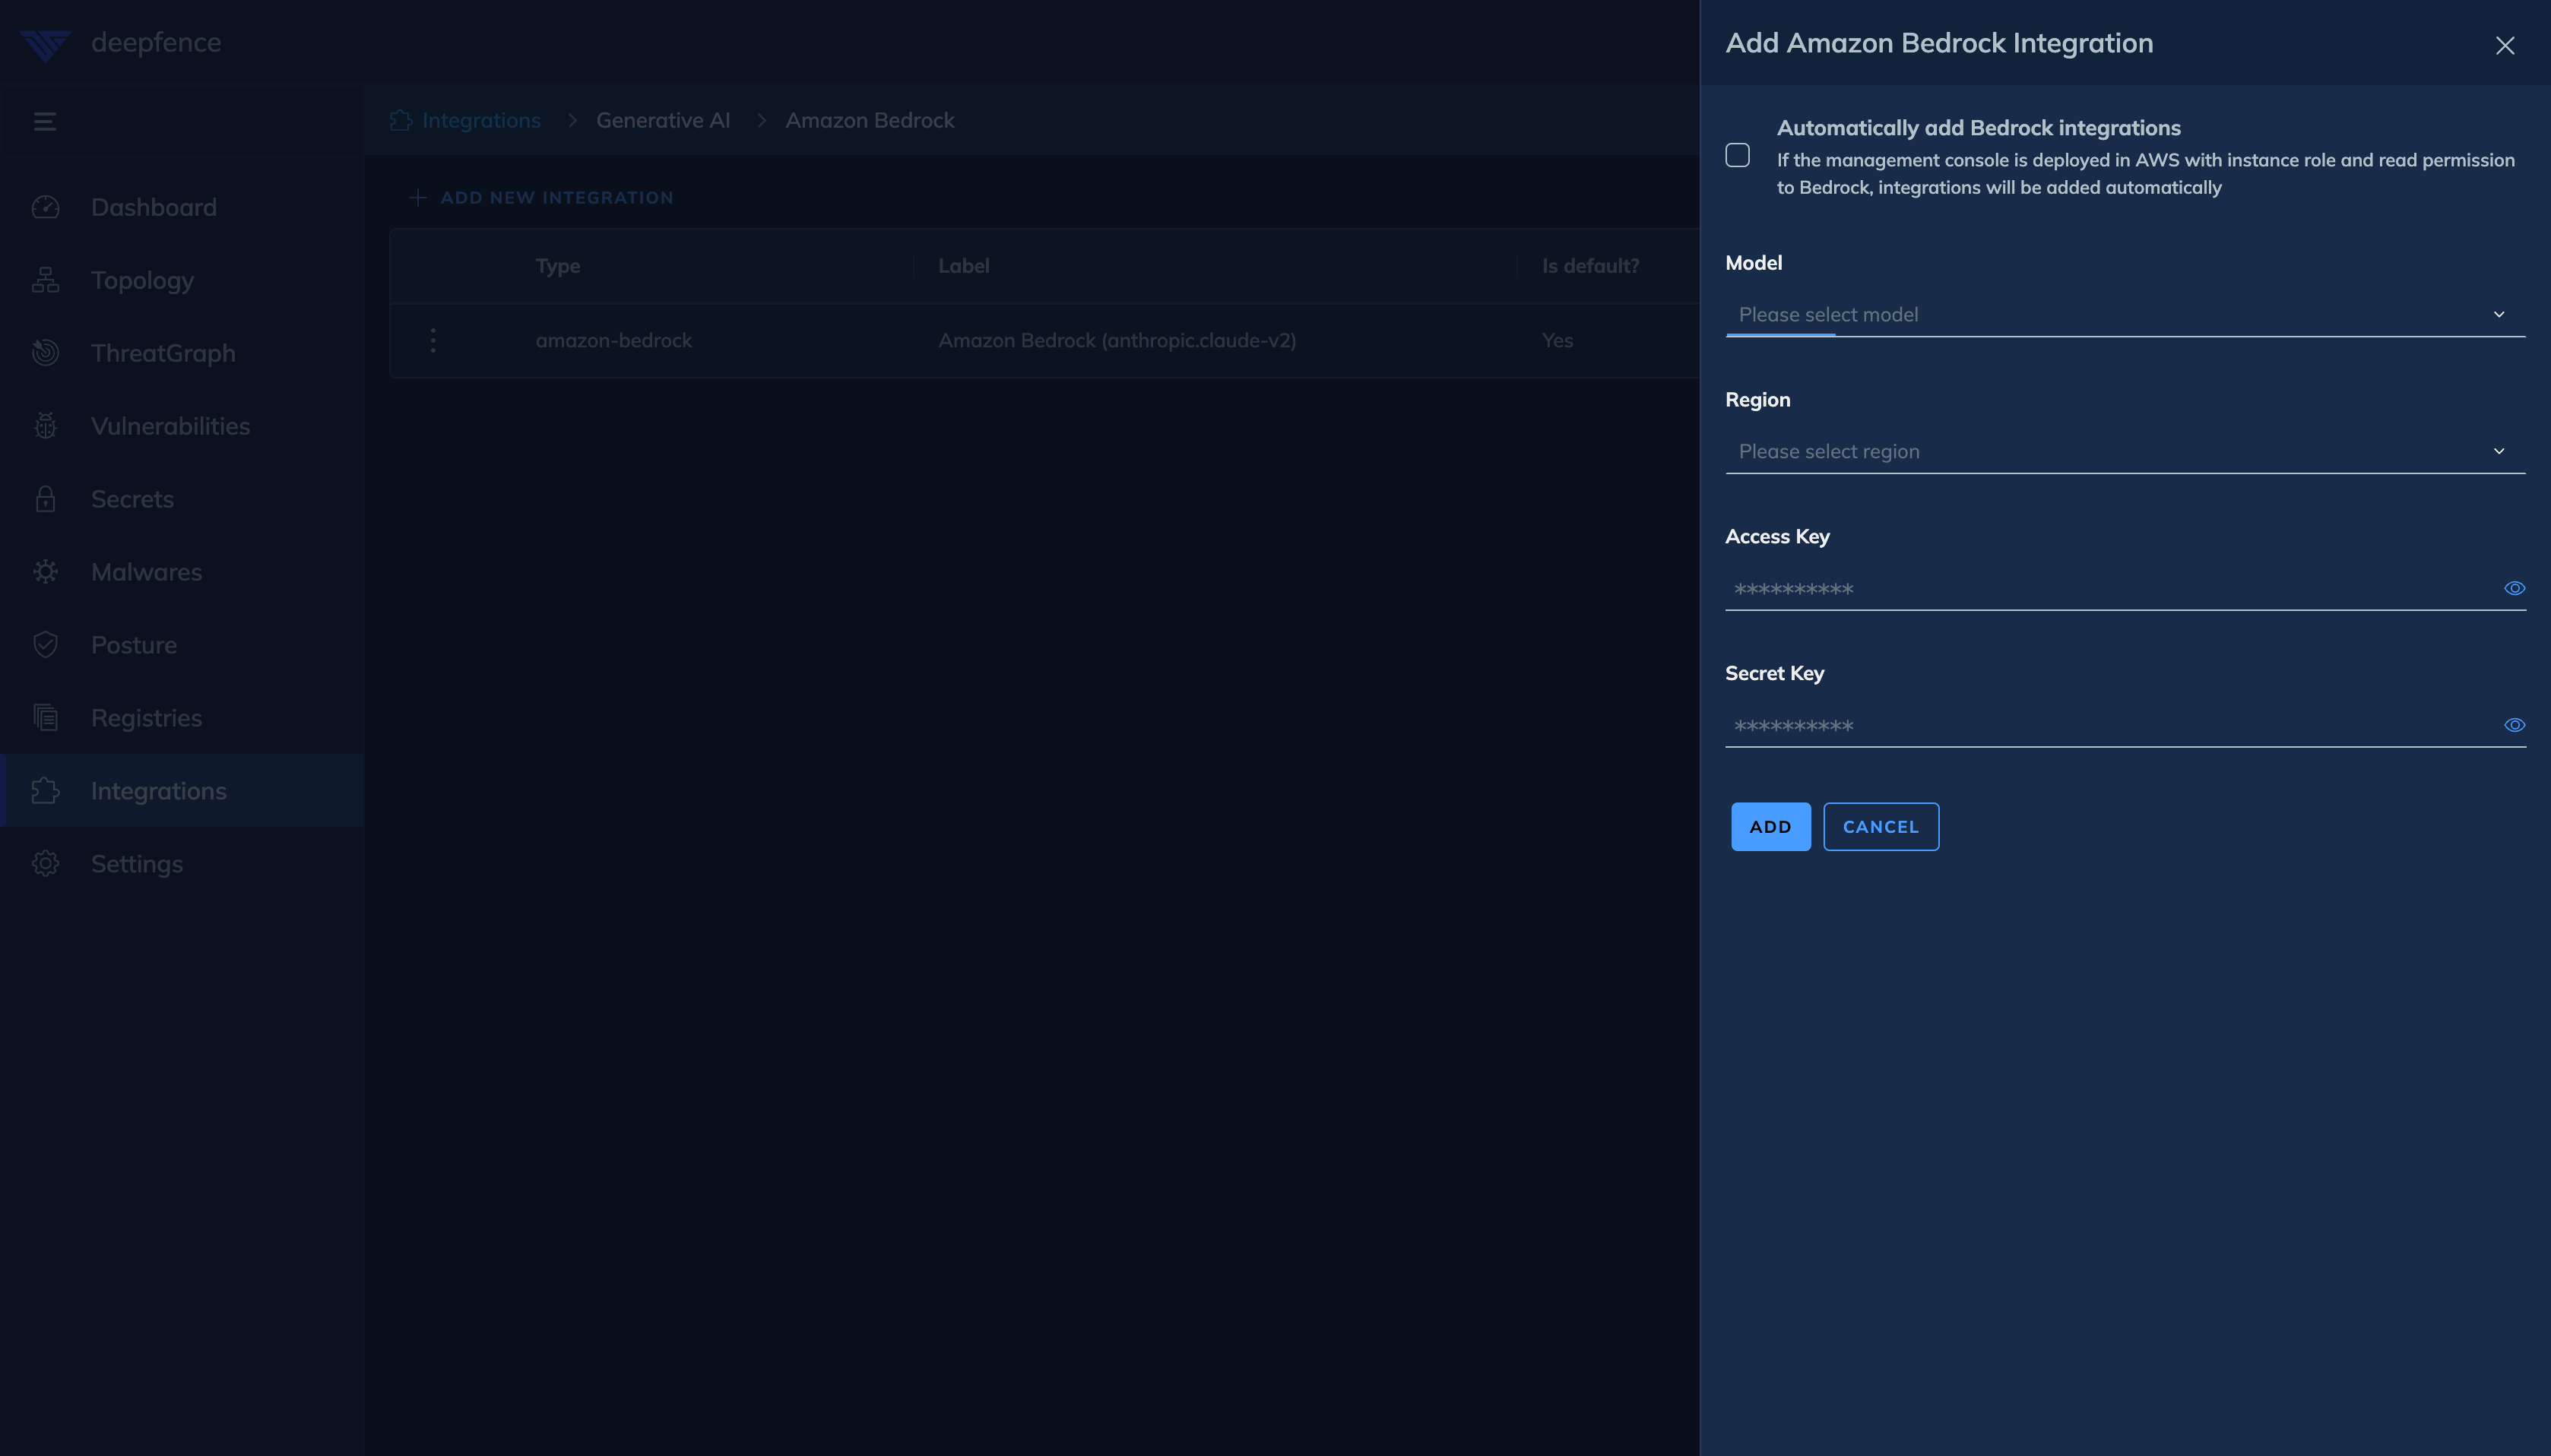Open the Malwares section

click(145, 573)
